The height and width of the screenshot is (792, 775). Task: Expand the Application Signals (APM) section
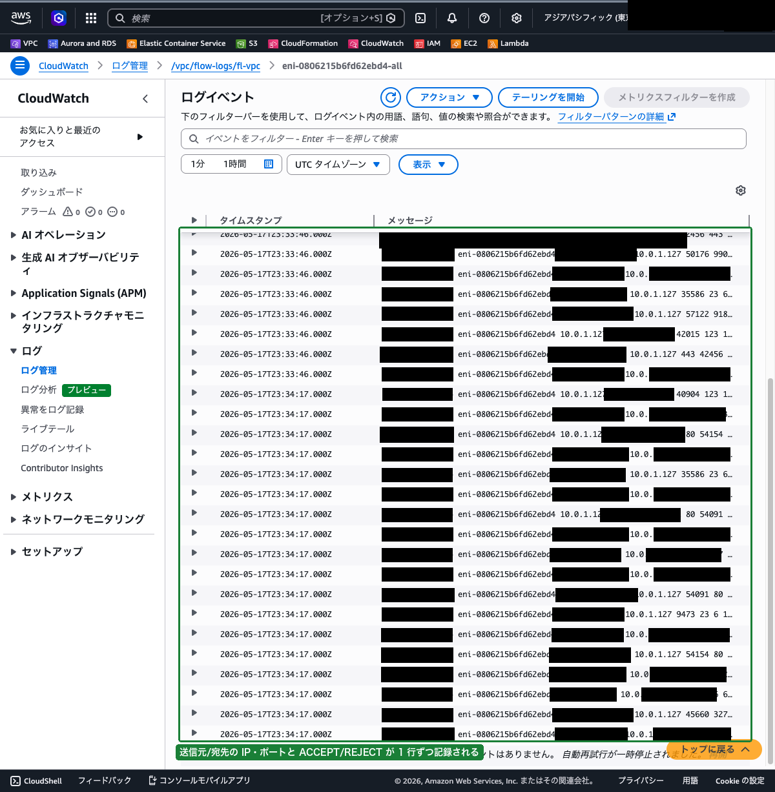point(14,293)
